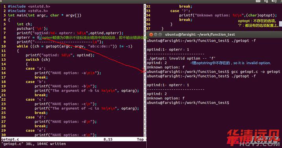Image resolution: width=282 pixels, height=148 pixels.
Task: Click the Top position indicator in status bar
Action: point(140,139)
